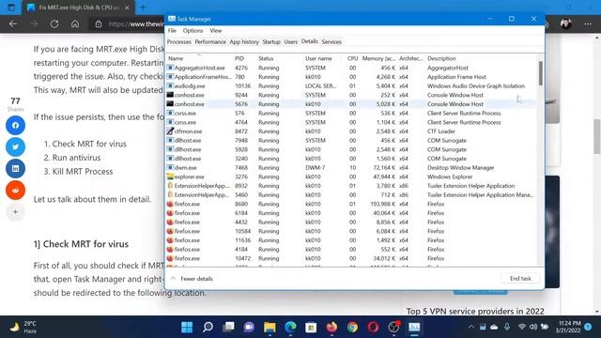The width and height of the screenshot is (601, 338).
Task: Click browser refresh icon
Action: [54, 24]
